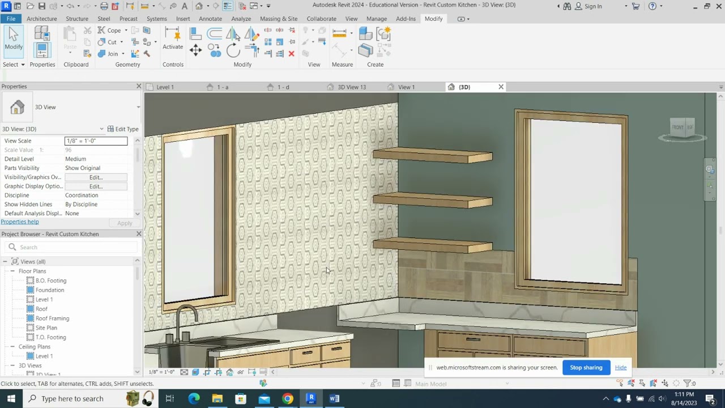Open the Annotate ribbon tab

click(x=210, y=19)
